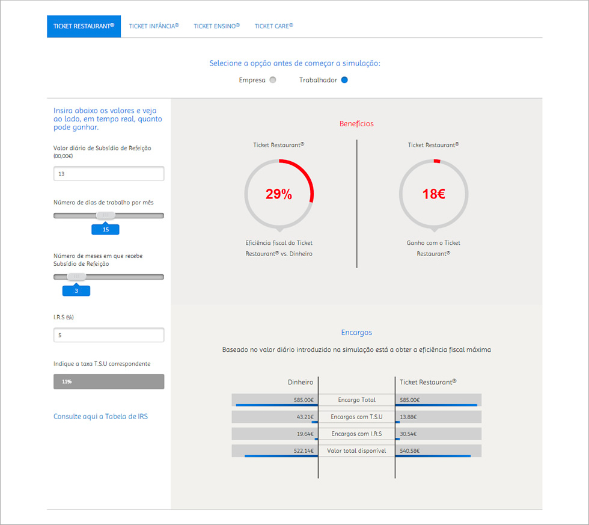Image resolution: width=589 pixels, height=525 pixels.
Task: Click the 29% fiscal efficiency gauge
Action: pyautogui.click(x=278, y=194)
